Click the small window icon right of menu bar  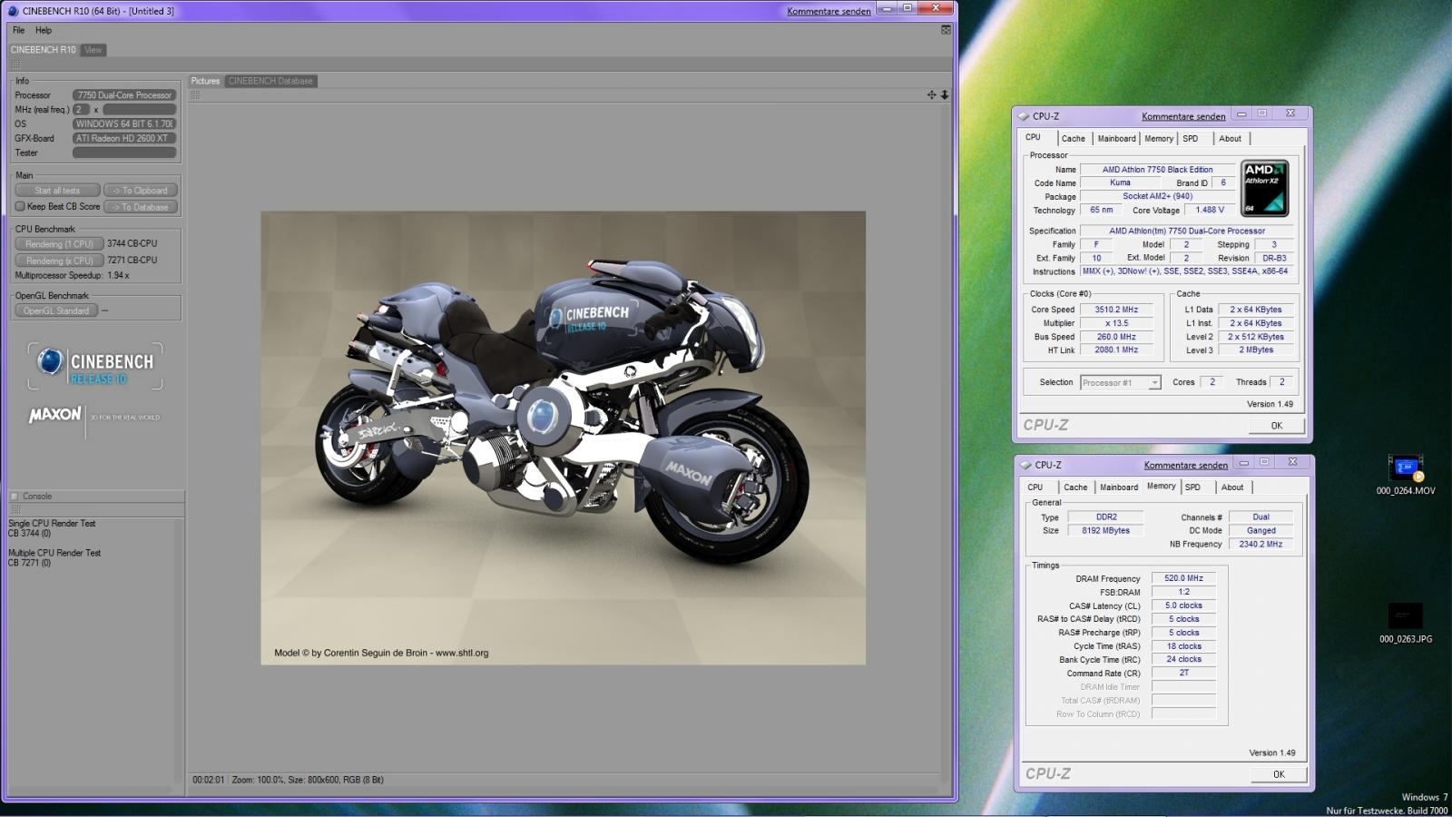pos(946,30)
